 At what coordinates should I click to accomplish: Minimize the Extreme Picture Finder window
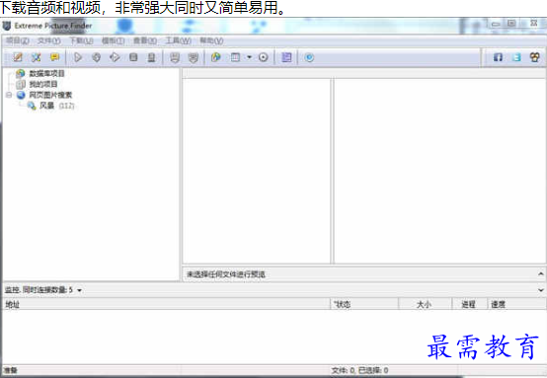pos(496,24)
